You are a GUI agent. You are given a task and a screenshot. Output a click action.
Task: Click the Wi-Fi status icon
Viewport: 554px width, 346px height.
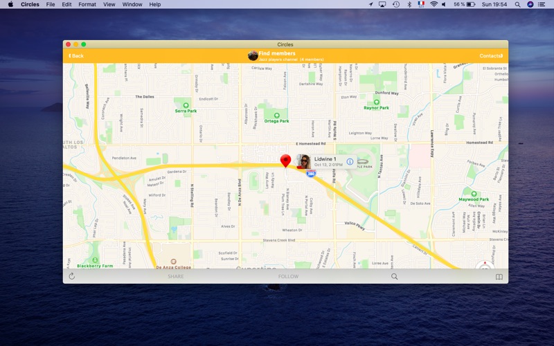(x=434, y=4)
